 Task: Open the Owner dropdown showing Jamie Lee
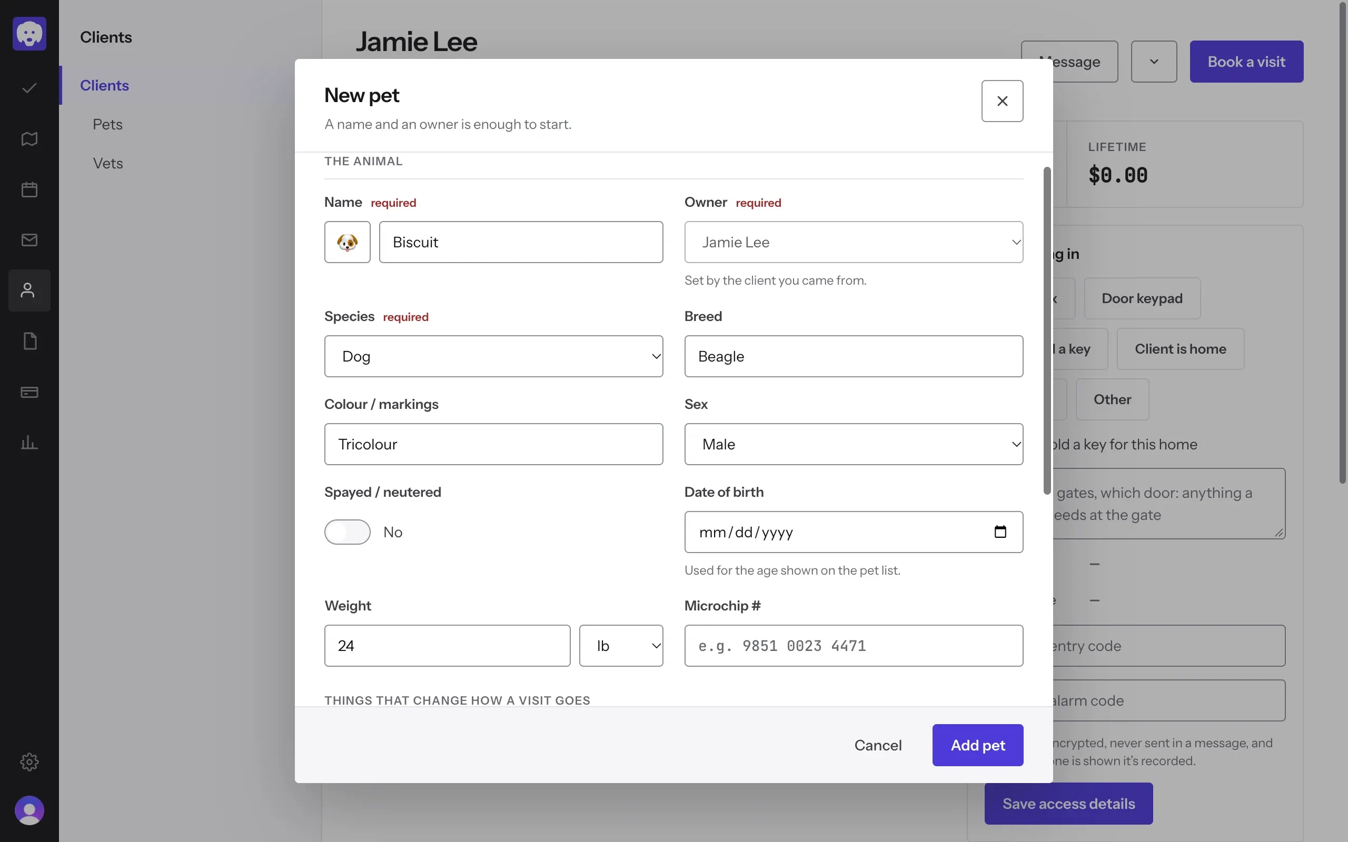(x=854, y=242)
